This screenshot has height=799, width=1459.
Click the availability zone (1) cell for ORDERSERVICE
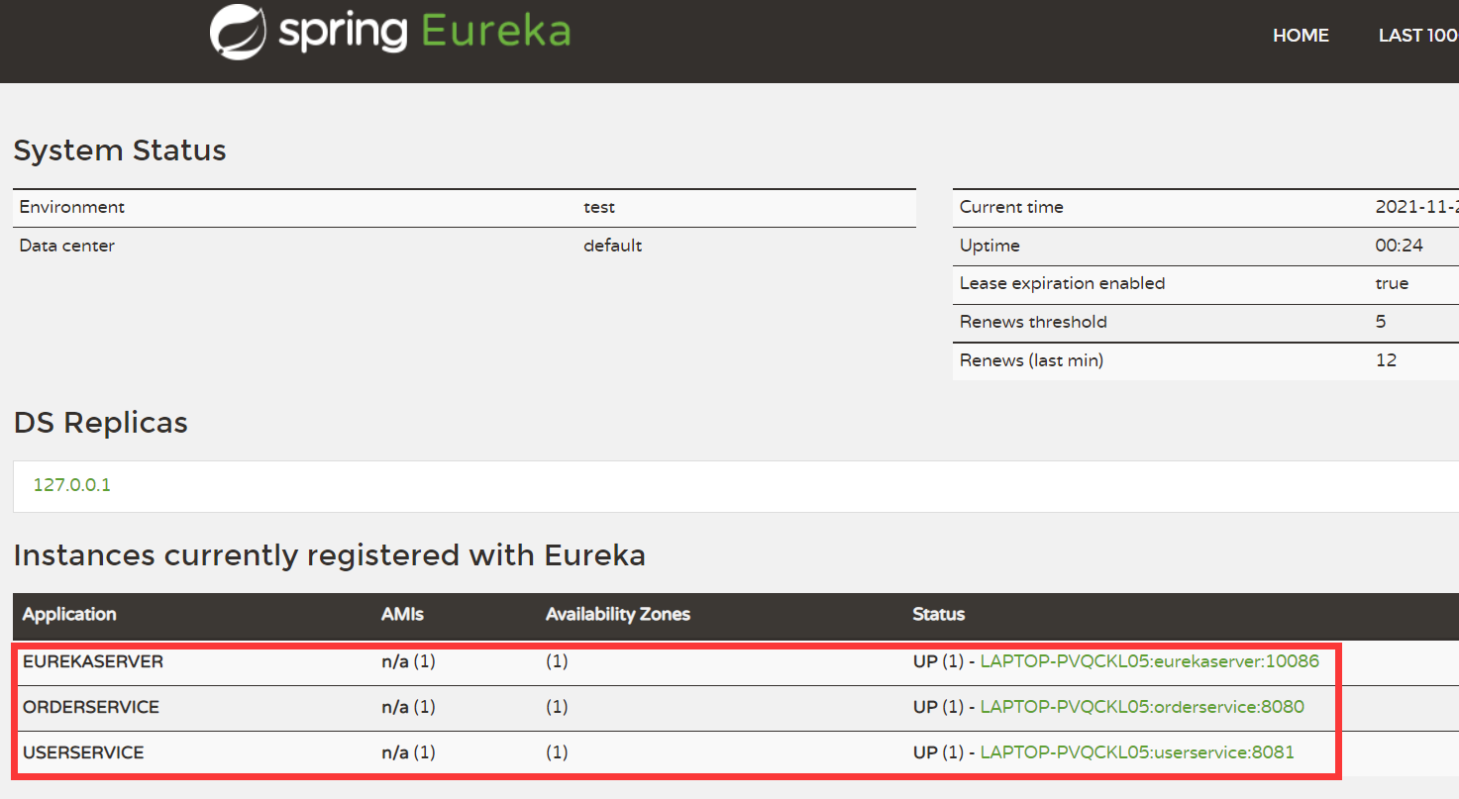(x=557, y=707)
